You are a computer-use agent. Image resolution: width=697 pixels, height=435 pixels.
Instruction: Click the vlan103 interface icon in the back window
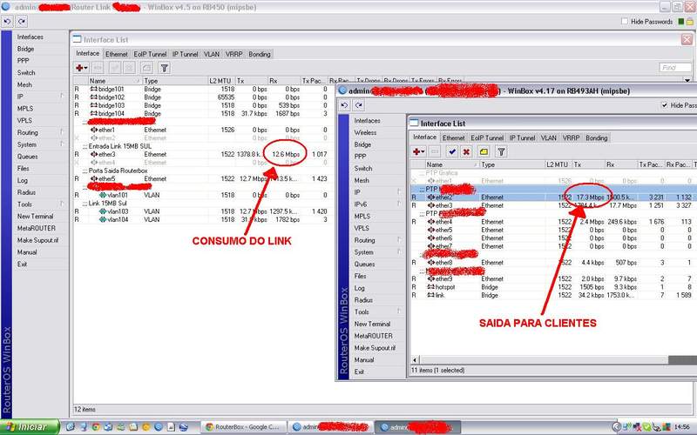103,211
